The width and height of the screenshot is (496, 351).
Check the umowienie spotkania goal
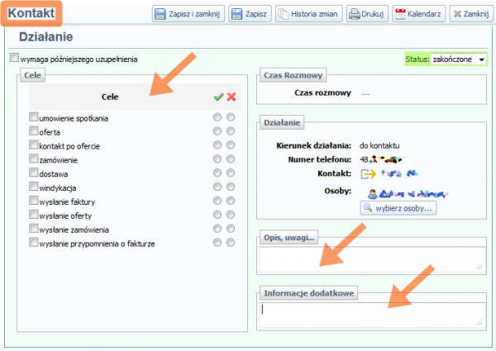[x=34, y=117]
